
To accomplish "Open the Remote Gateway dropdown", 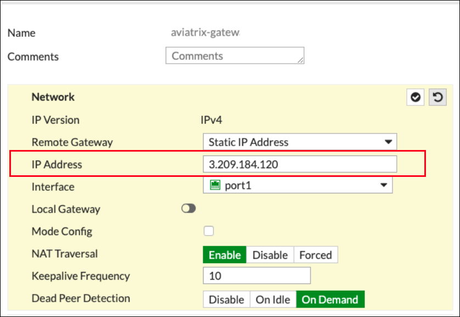I will [x=299, y=142].
